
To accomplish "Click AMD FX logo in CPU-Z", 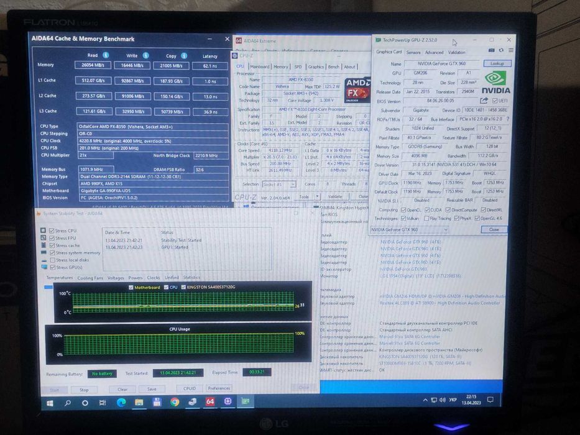I will click(357, 90).
